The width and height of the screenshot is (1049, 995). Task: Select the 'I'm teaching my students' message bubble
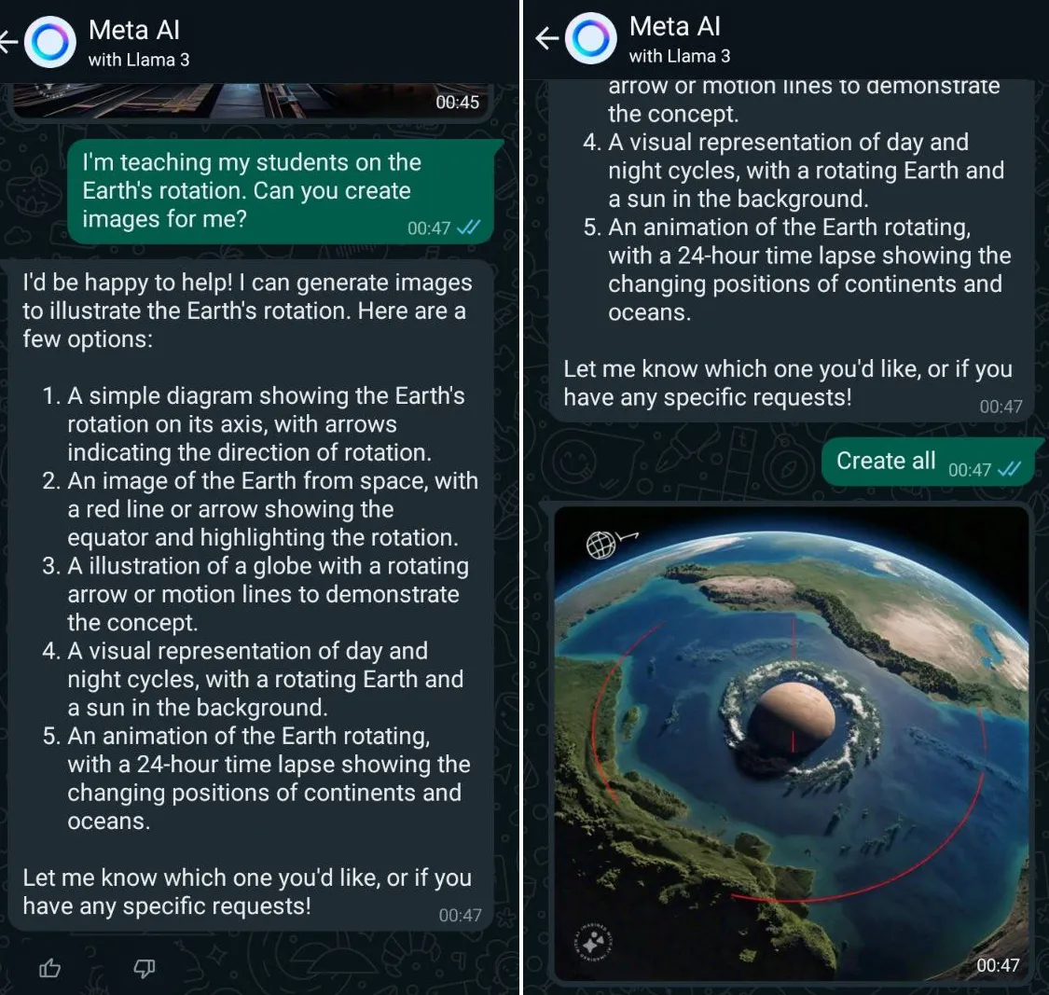click(x=283, y=191)
